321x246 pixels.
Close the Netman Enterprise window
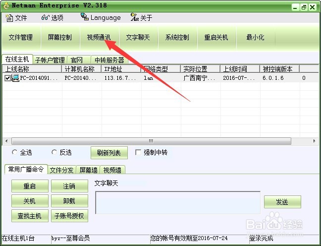click(313, 7)
